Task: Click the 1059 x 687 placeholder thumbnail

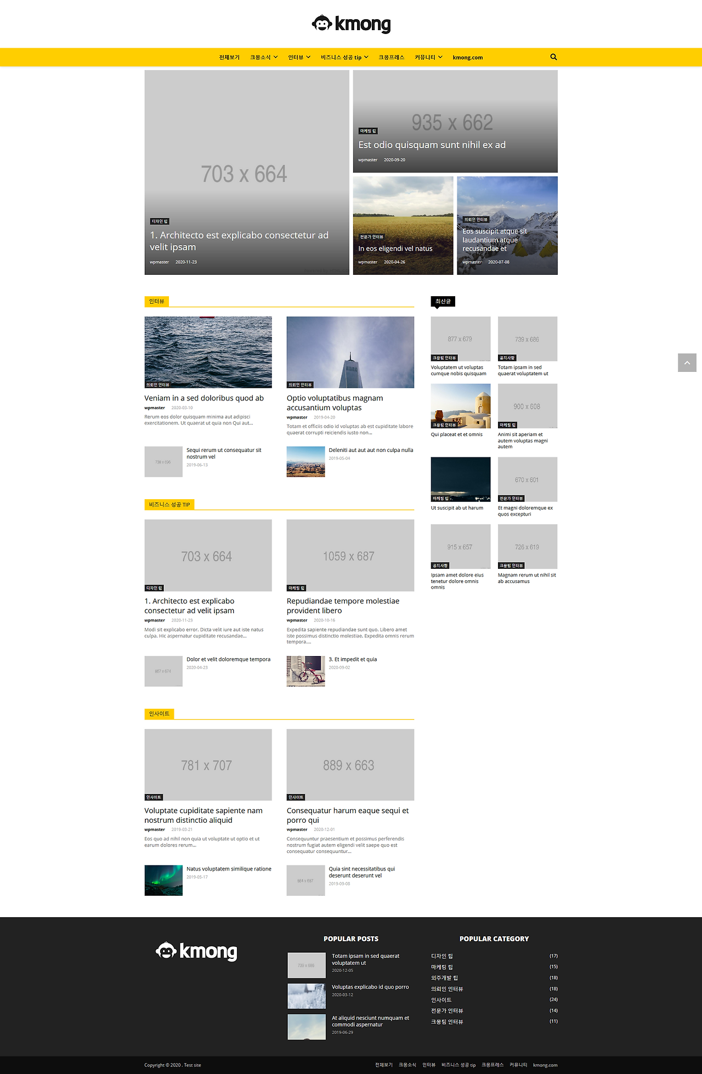Action: pyautogui.click(x=350, y=556)
